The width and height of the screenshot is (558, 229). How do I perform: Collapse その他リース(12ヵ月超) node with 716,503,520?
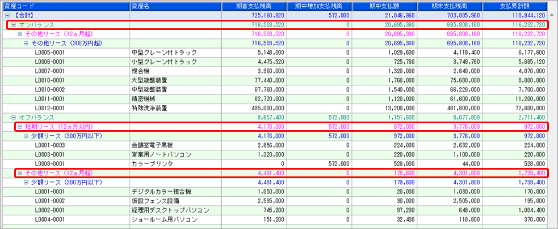click(20, 34)
